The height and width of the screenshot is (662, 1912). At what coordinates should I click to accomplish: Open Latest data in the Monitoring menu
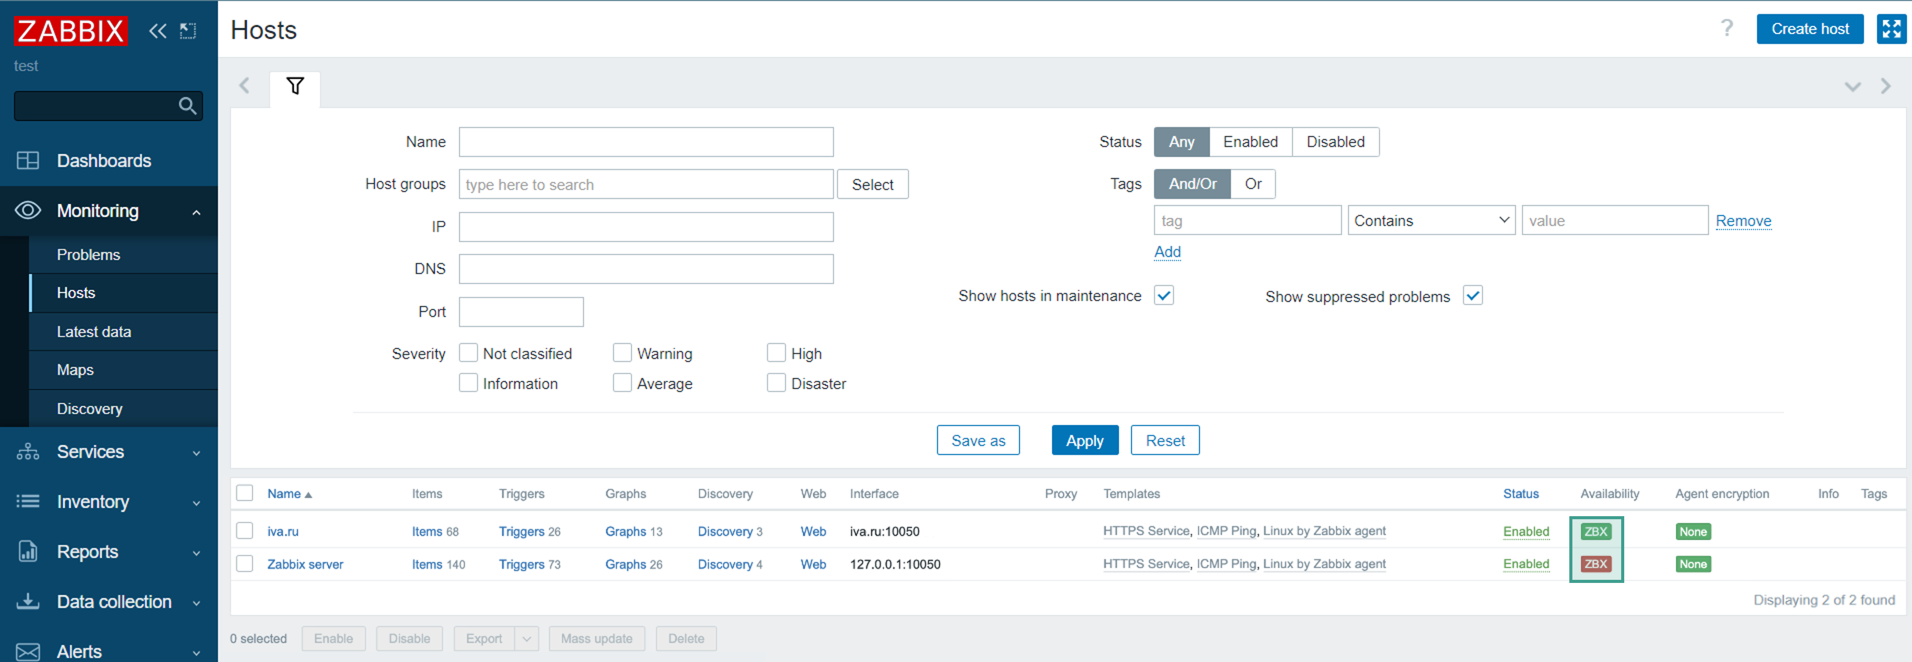(x=94, y=332)
